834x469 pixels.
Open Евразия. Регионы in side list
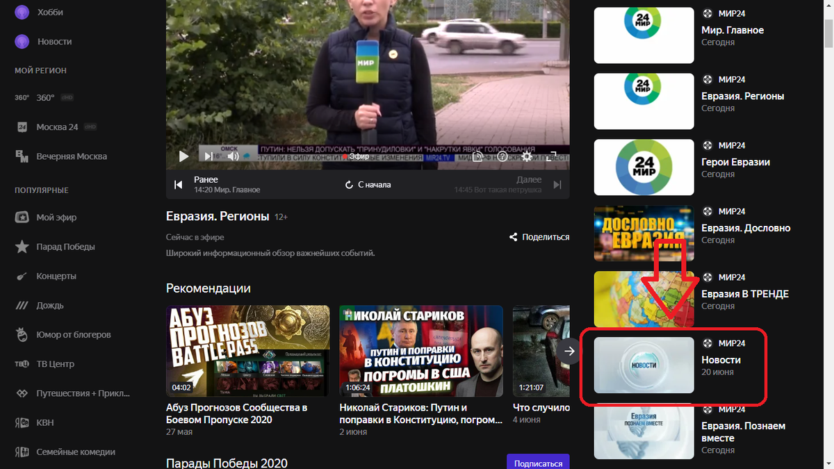click(743, 96)
